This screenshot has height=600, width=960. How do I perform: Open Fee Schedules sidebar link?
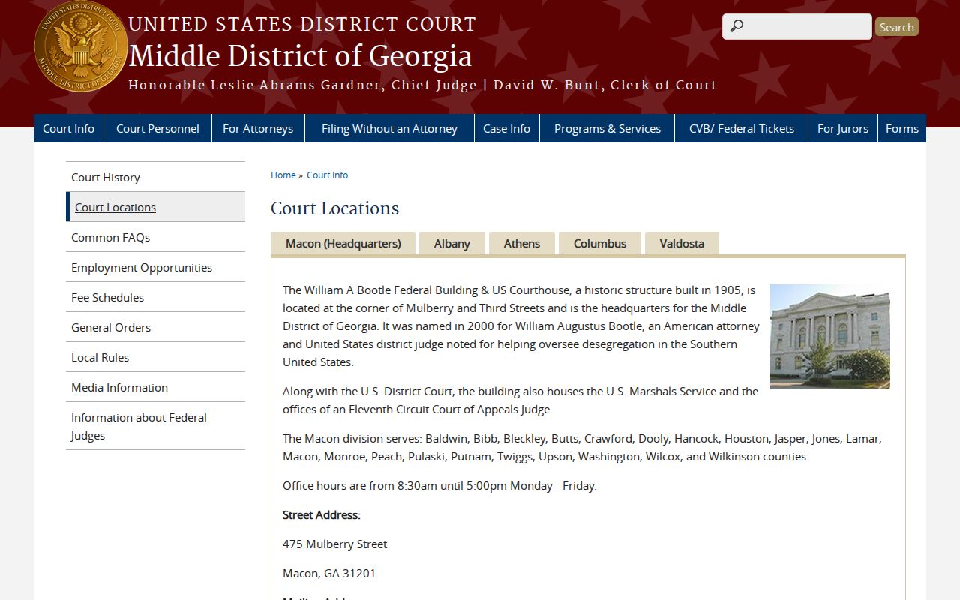(155, 297)
